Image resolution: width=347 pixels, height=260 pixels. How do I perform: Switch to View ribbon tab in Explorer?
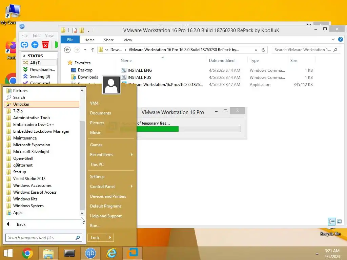click(128, 40)
